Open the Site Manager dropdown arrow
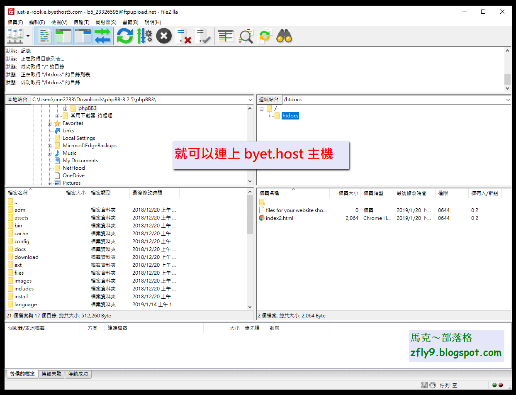 [x=27, y=36]
